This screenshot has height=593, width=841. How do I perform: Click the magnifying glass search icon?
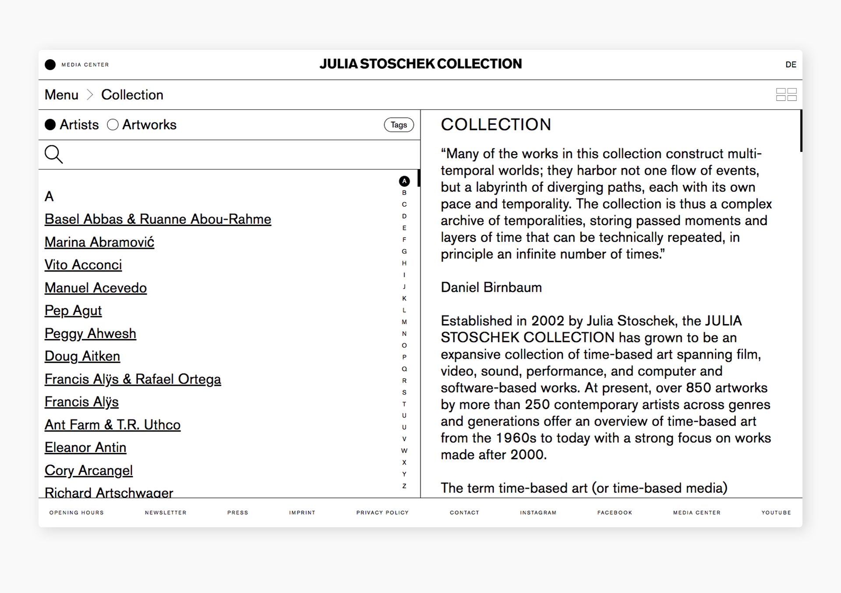(53, 154)
